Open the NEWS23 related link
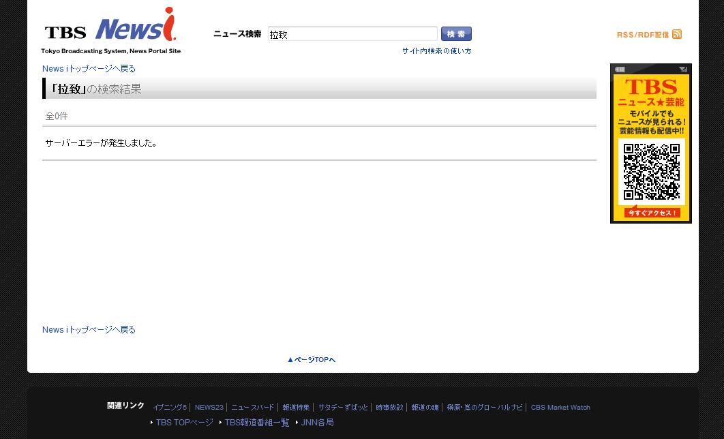Screen dimensions: 724x439 [x=209, y=408]
